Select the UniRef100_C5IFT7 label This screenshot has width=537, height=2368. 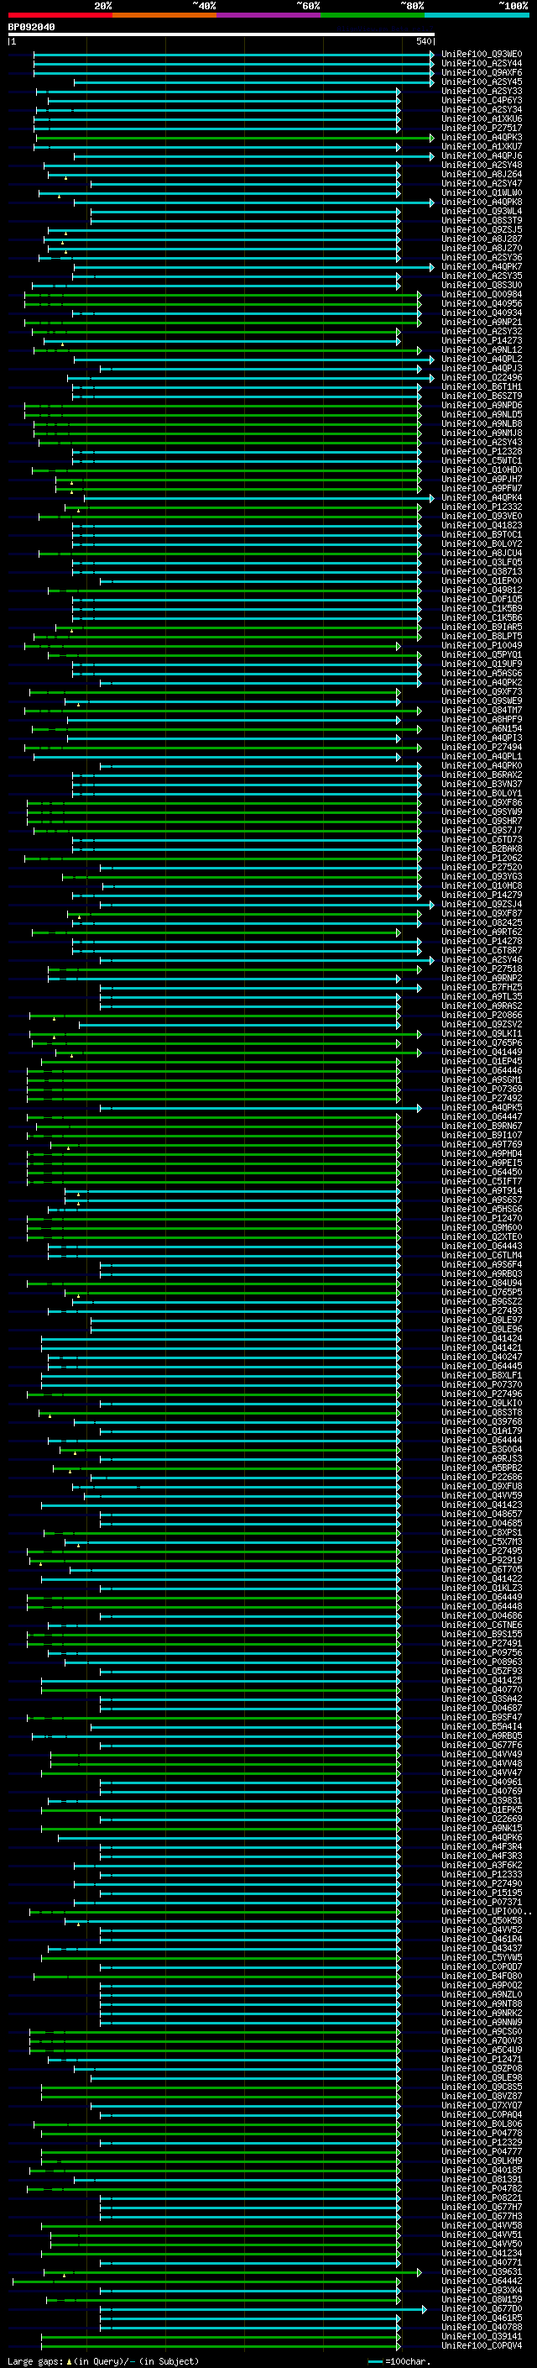(482, 1182)
